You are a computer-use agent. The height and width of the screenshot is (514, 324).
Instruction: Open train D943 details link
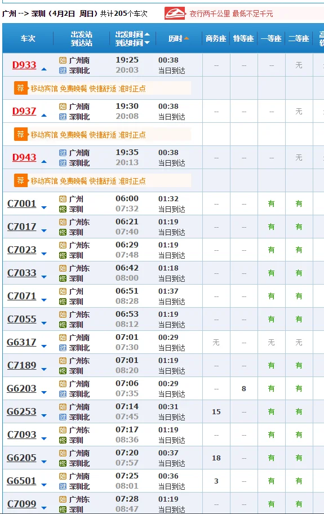24,157
